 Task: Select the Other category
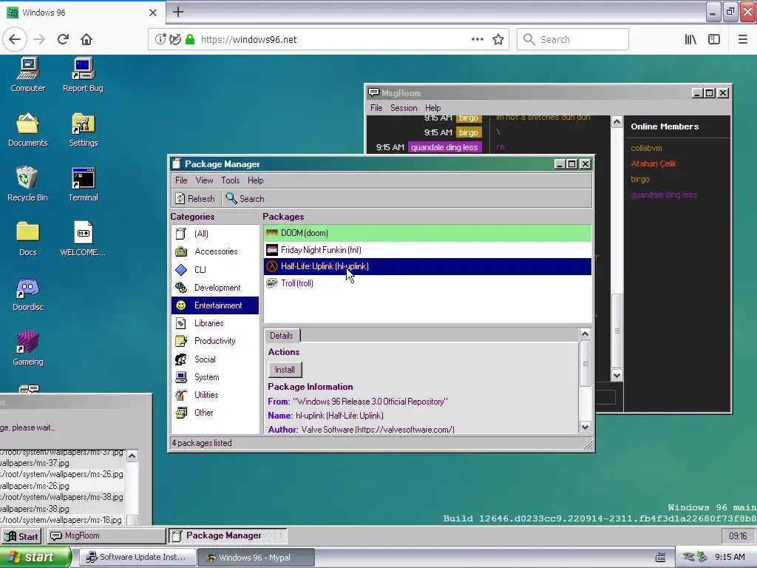[x=215, y=413]
